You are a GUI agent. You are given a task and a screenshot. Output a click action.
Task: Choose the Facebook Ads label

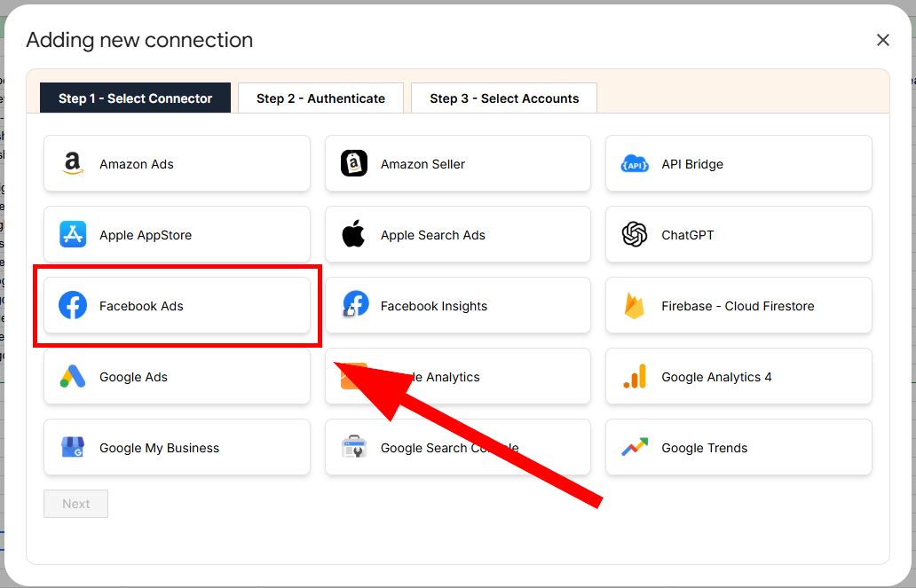click(141, 306)
